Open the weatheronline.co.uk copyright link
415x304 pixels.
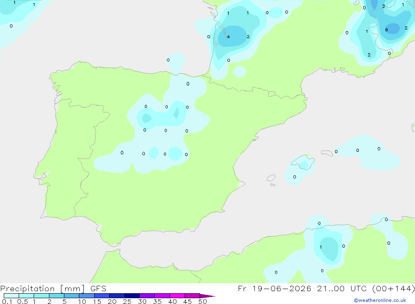[380, 300]
